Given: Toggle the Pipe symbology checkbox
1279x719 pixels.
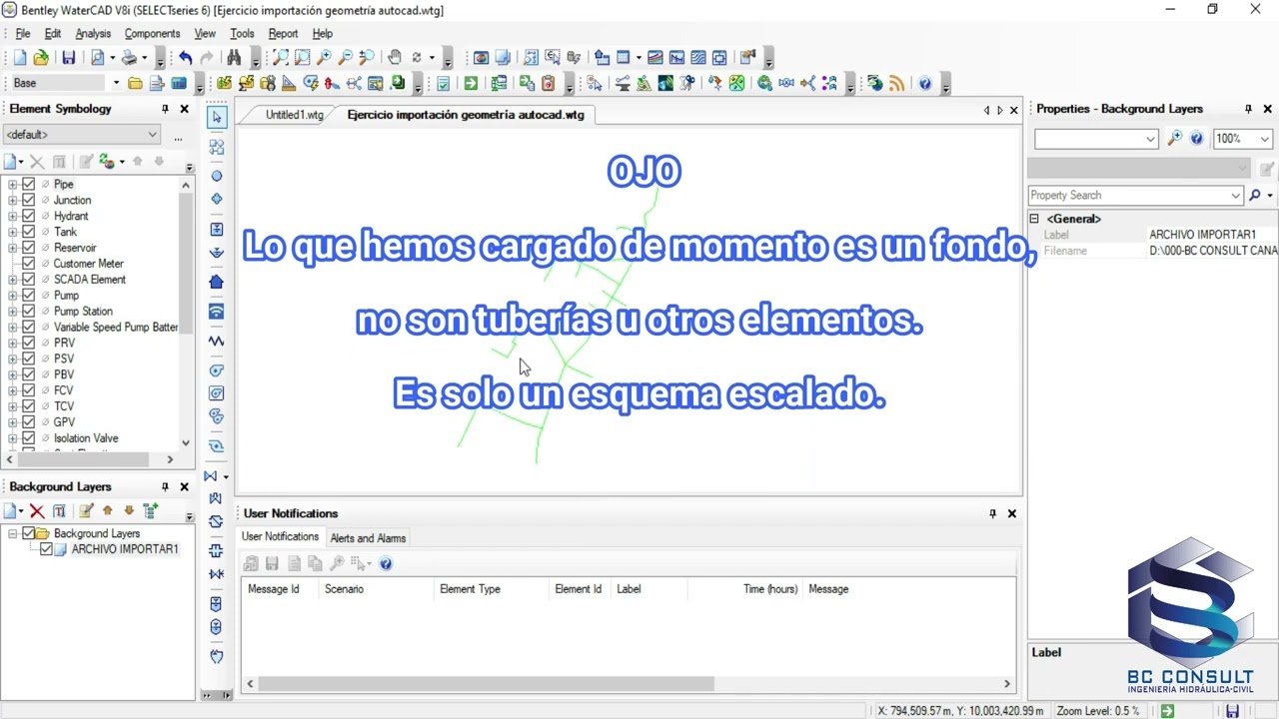Looking at the screenshot, I should click(29, 184).
